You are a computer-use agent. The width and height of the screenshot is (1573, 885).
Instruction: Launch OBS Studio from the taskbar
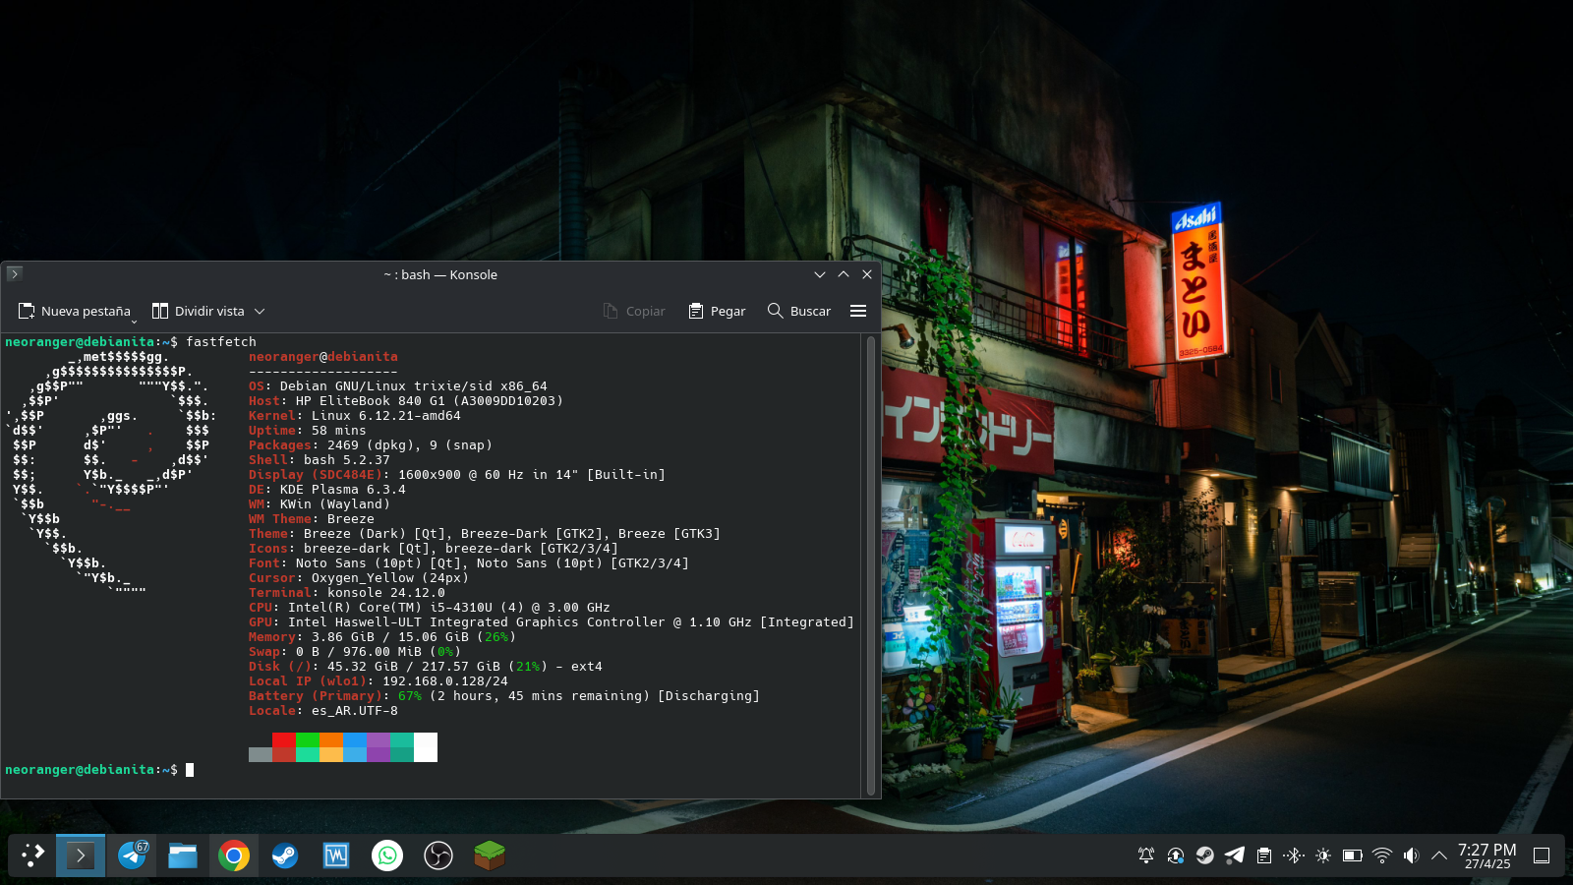[437, 855]
